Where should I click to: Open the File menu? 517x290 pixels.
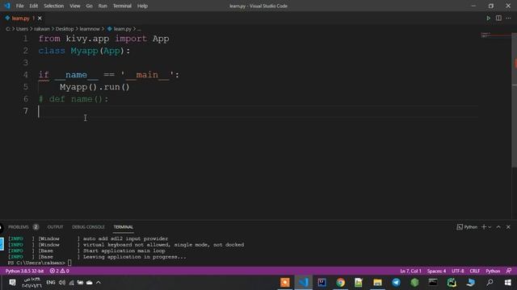(x=19, y=6)
